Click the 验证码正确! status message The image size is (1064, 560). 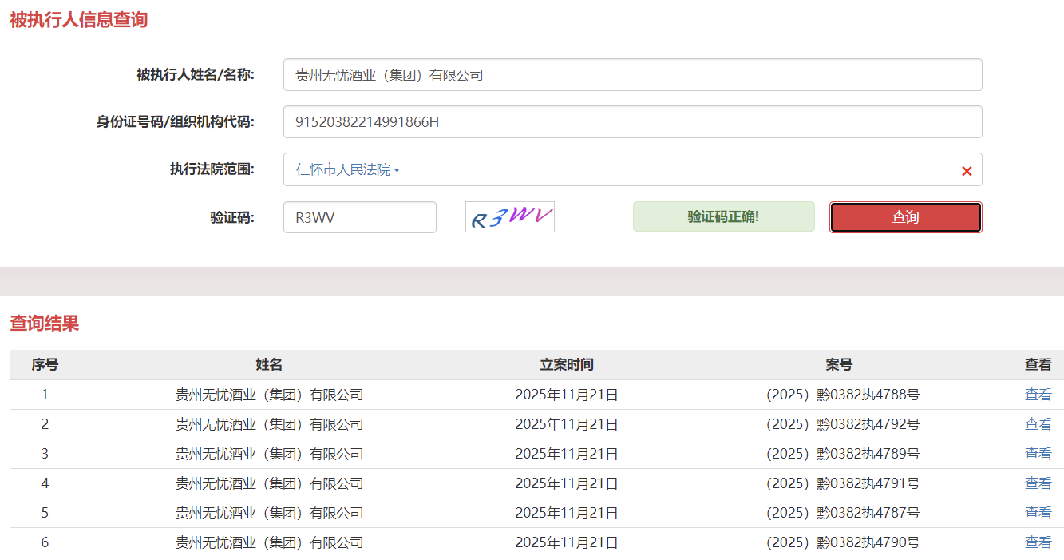pyautogui.click(x=723, y=217)
